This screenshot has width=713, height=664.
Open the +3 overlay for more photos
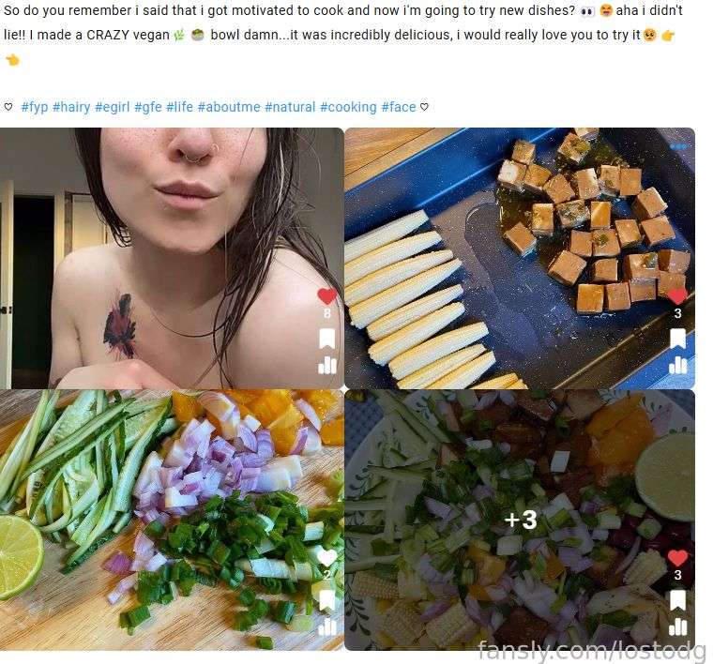click(521, 520)
